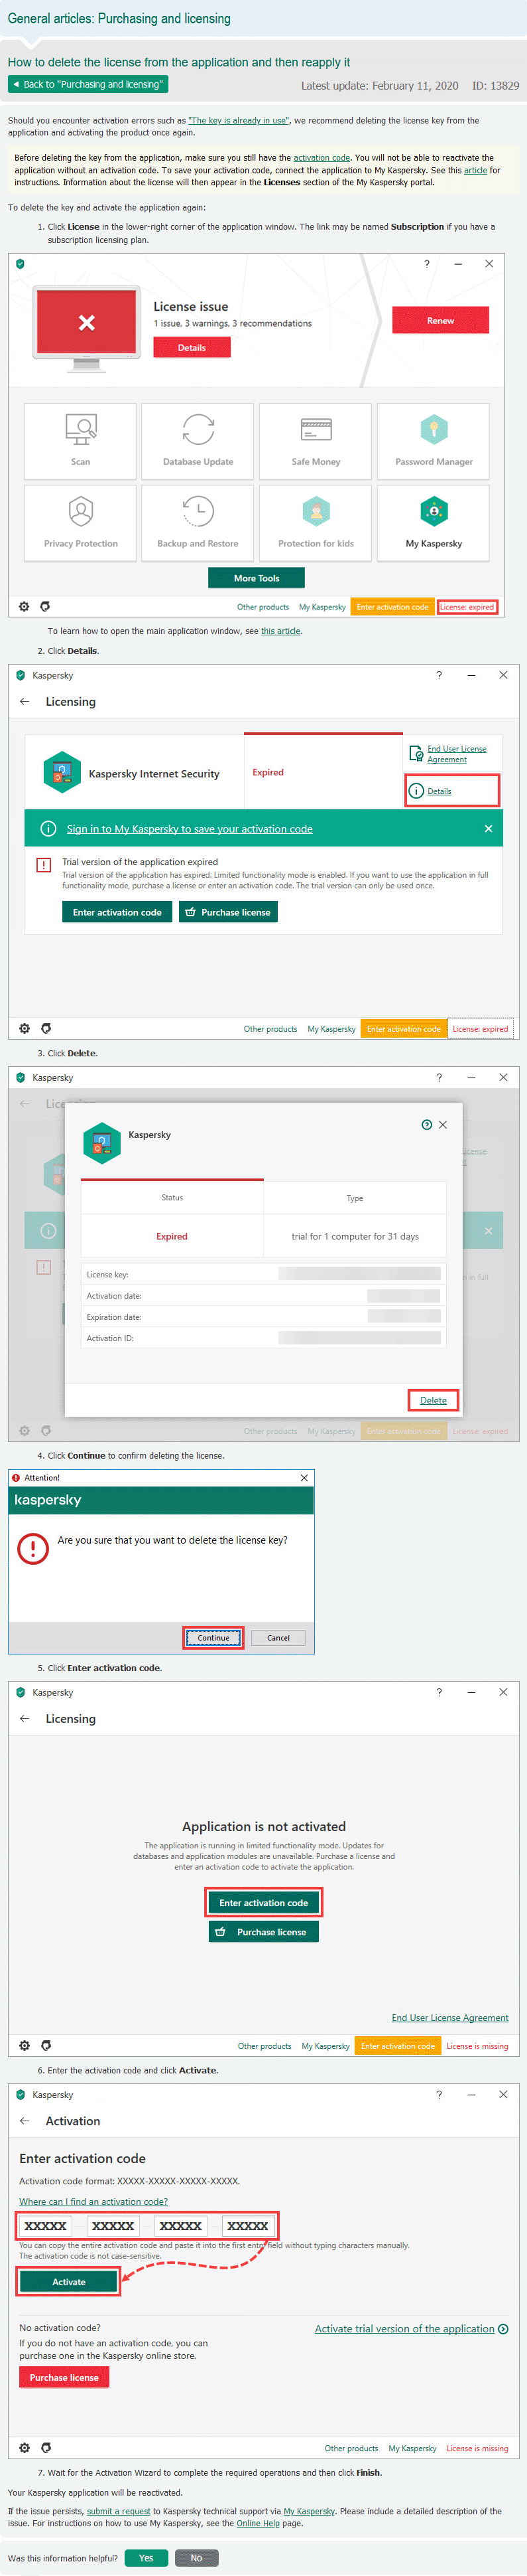The height and width of the screenshot is (2576, 527).
Task: Open the underlined "activation code" link
Action: [322, 157]
